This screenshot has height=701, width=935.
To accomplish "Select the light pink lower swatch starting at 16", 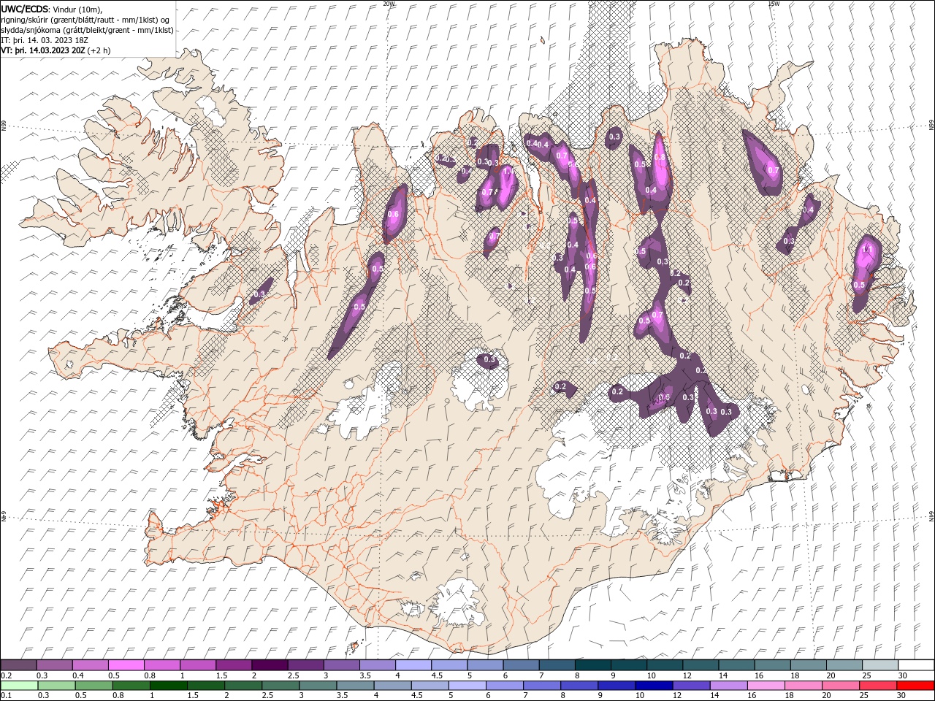I will pos(766,686).
